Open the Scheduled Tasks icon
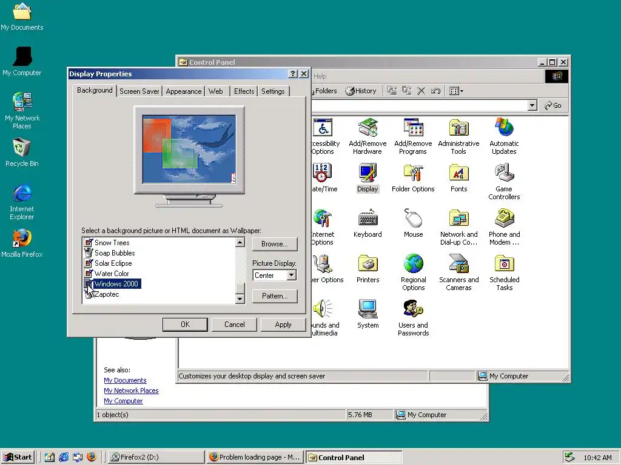Image resolution: width=621 pixels, height=465 pixels. (504, 272)
